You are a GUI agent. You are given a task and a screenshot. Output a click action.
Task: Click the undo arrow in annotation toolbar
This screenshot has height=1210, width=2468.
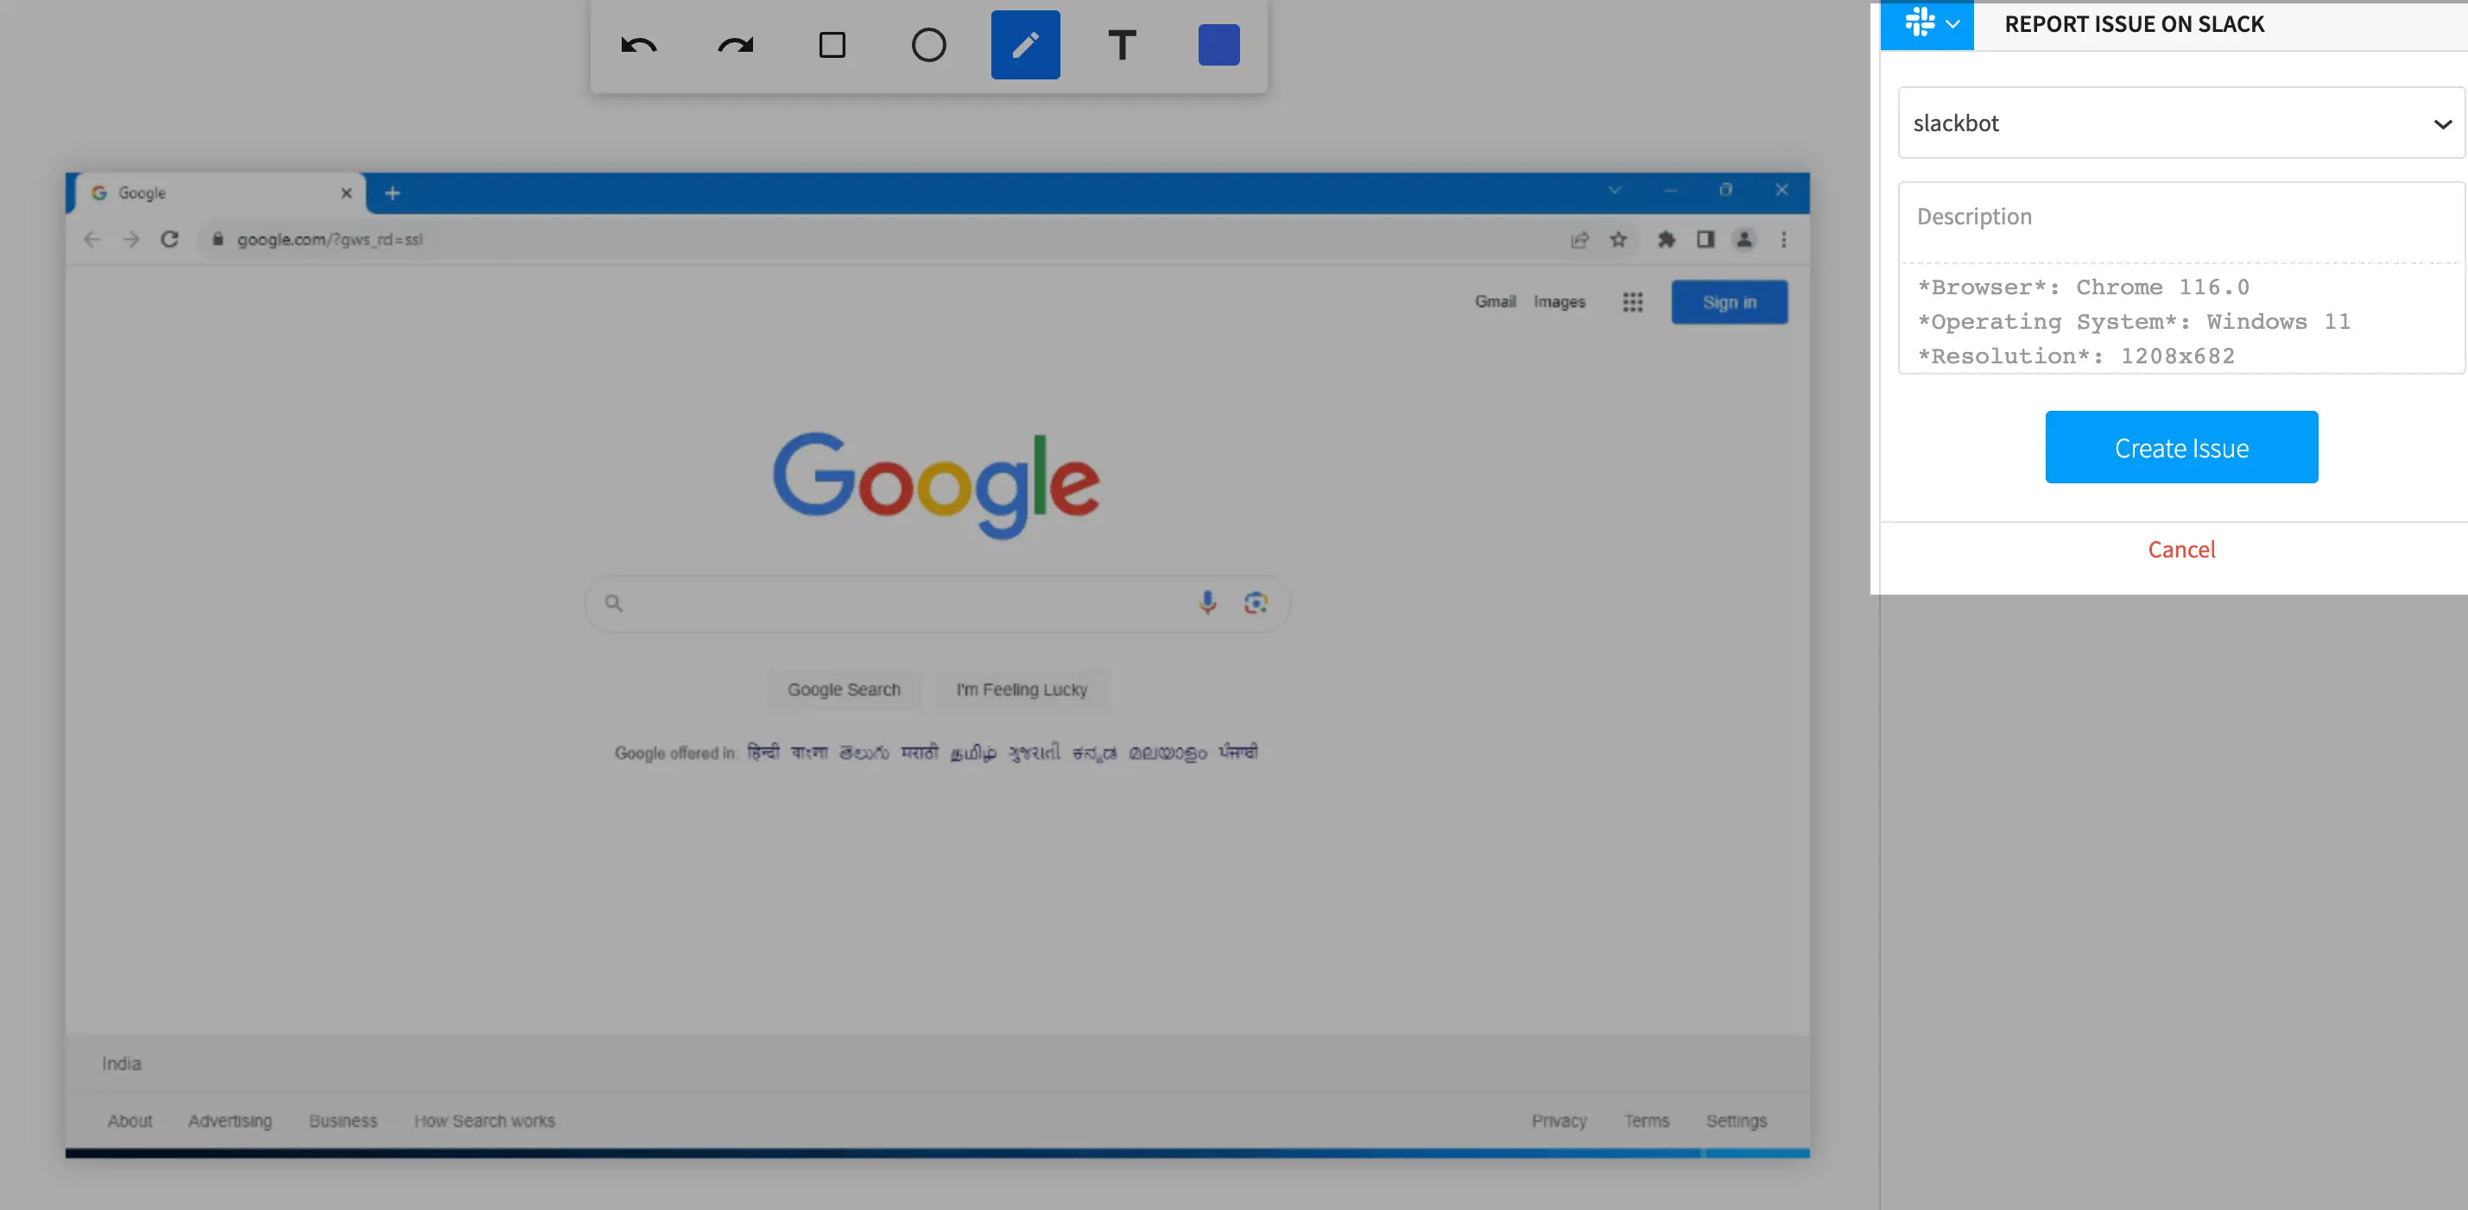(x=638, y=45)
